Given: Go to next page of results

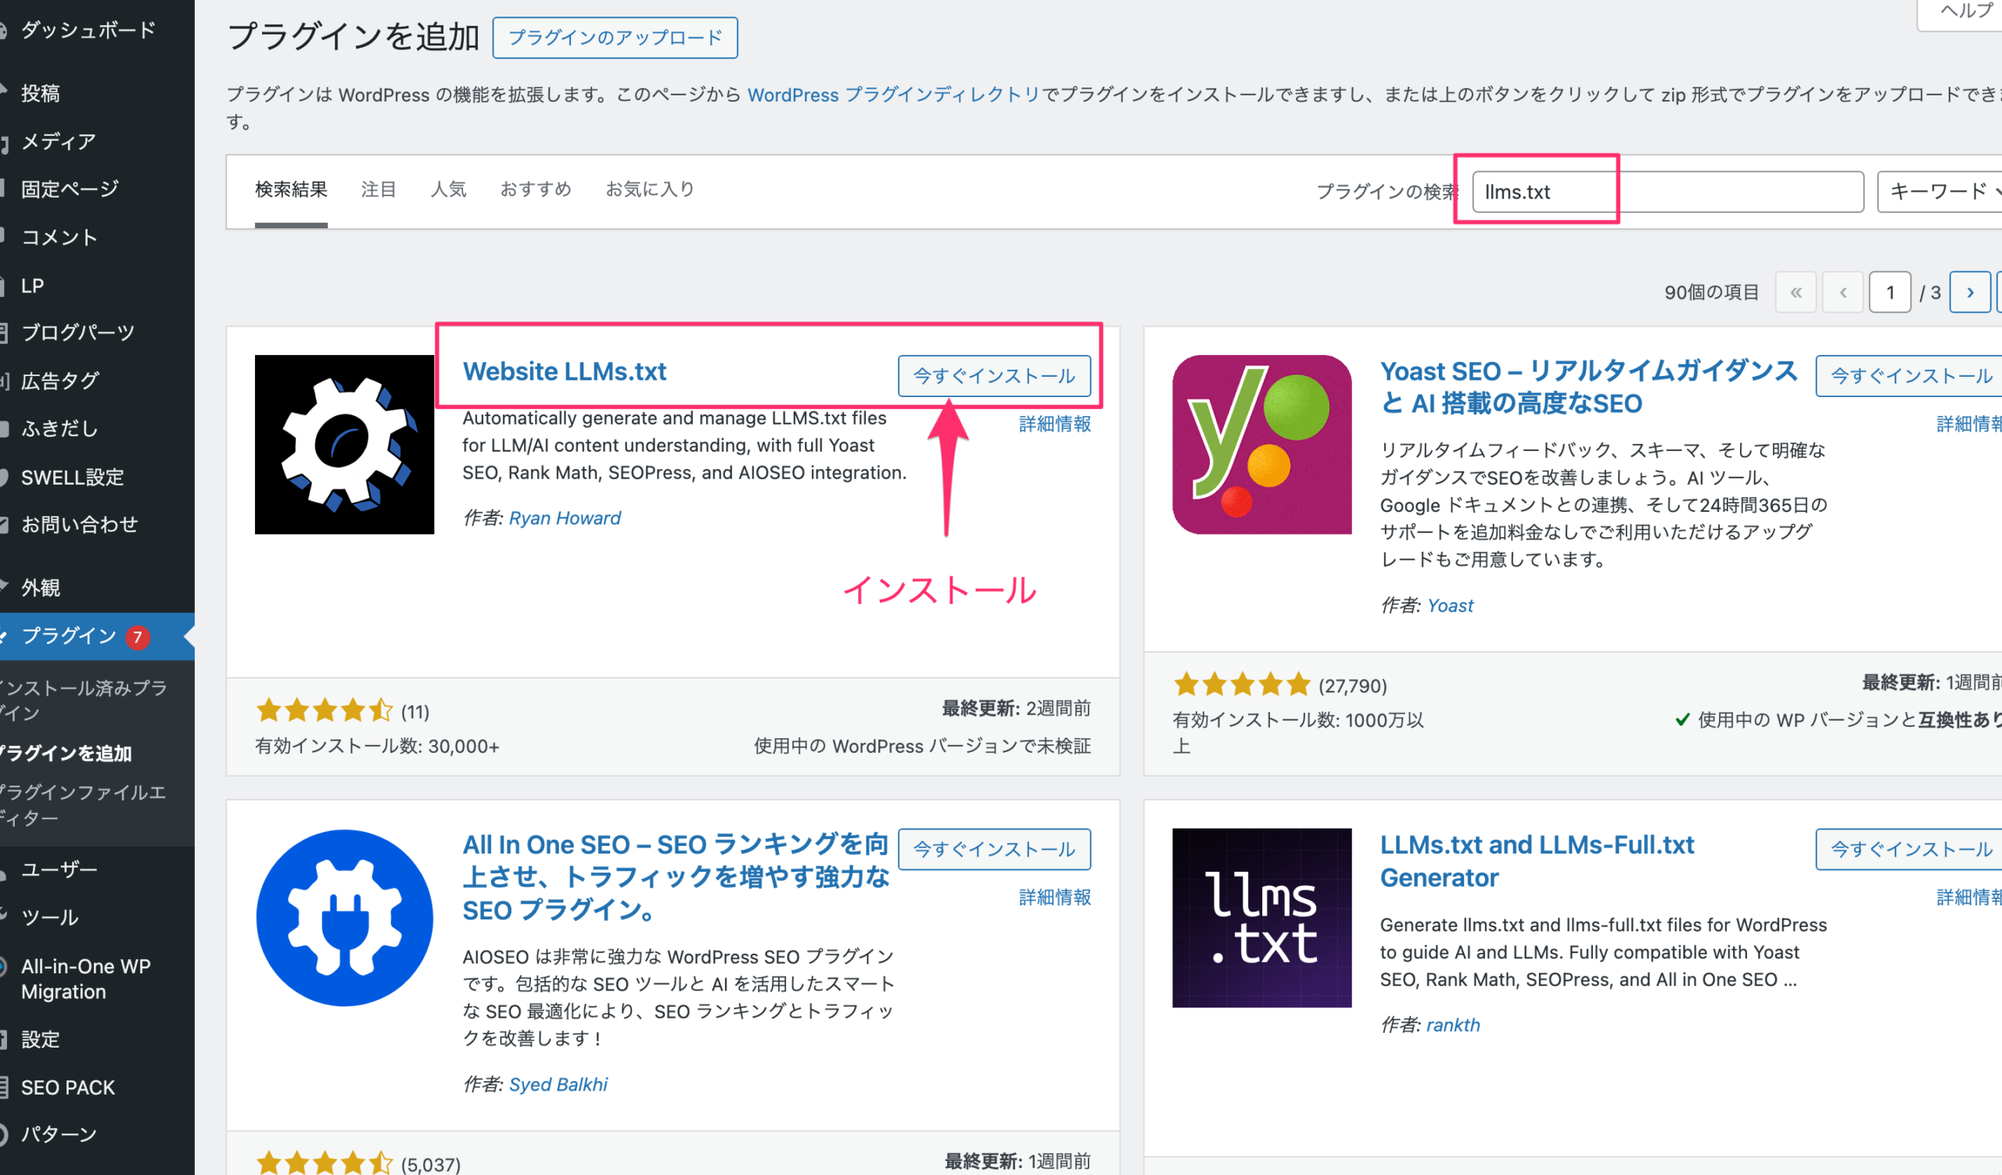Looking at the screenshot, I should click(x=1970, y=292).
